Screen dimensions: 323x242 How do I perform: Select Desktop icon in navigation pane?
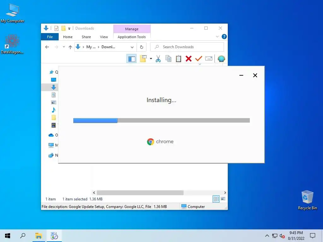[54, 80]
